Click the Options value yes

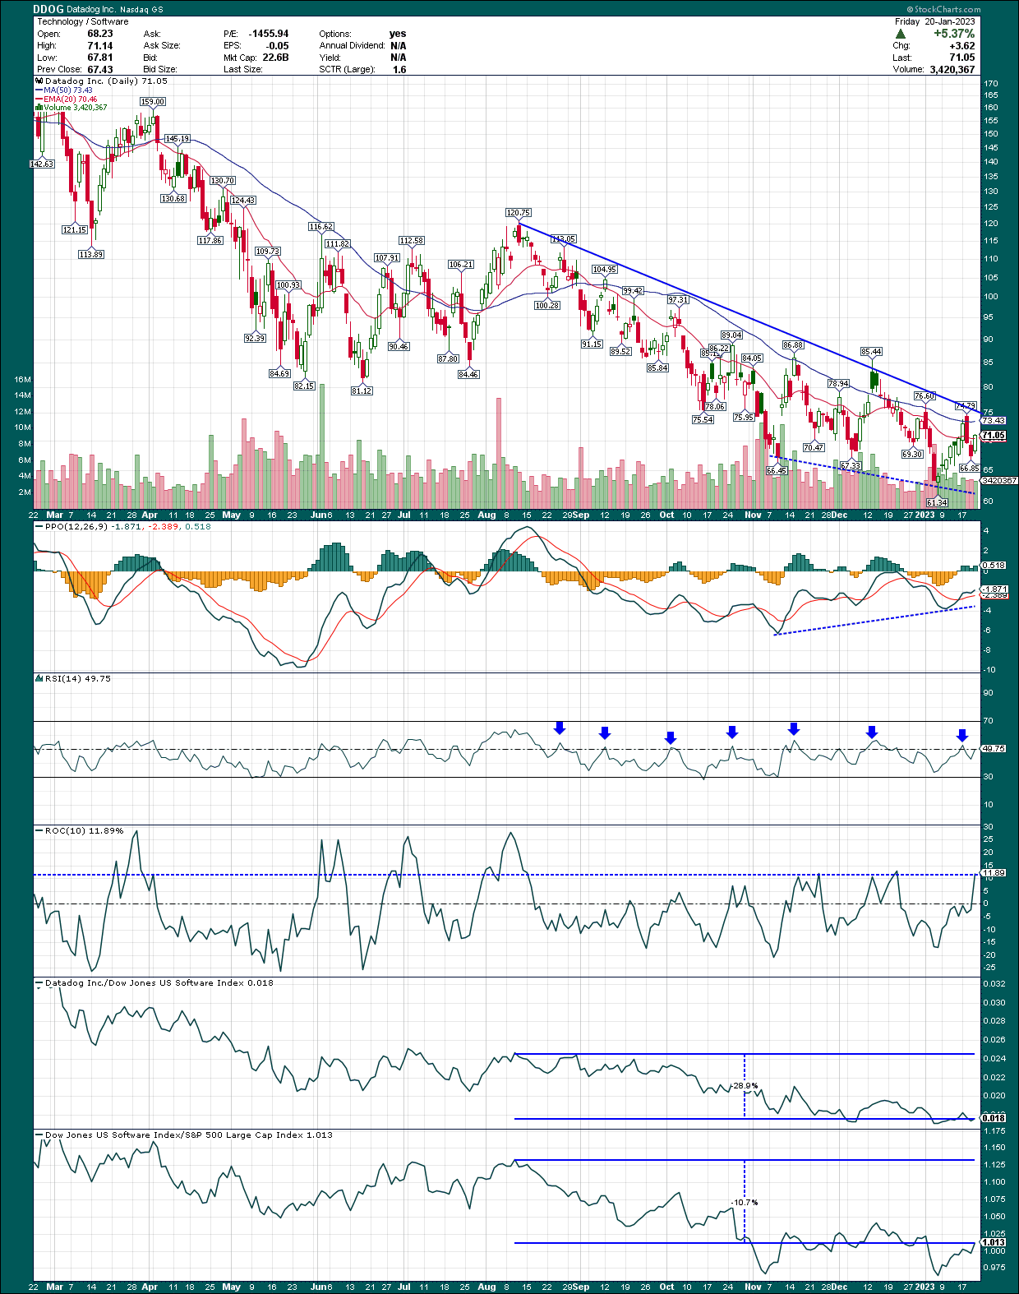click(398, 34)
